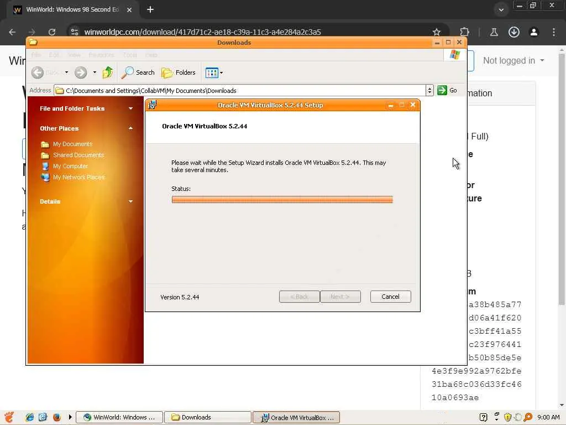Screen dimensions: 566x425
Task: Collapse the Other Places panel
Action: 130,128
